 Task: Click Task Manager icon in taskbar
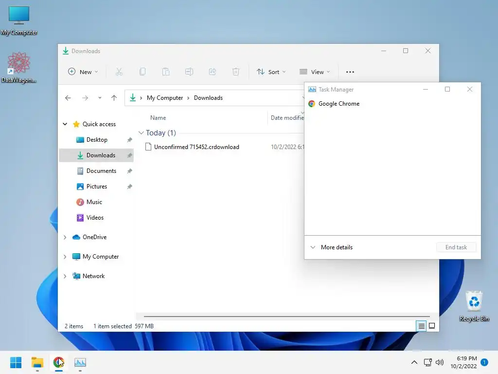point(80,362)
